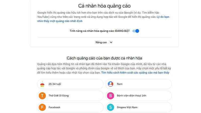Open the Thế Giới Di Động advertiser entry
201x113 pixels.
point(70,96)
